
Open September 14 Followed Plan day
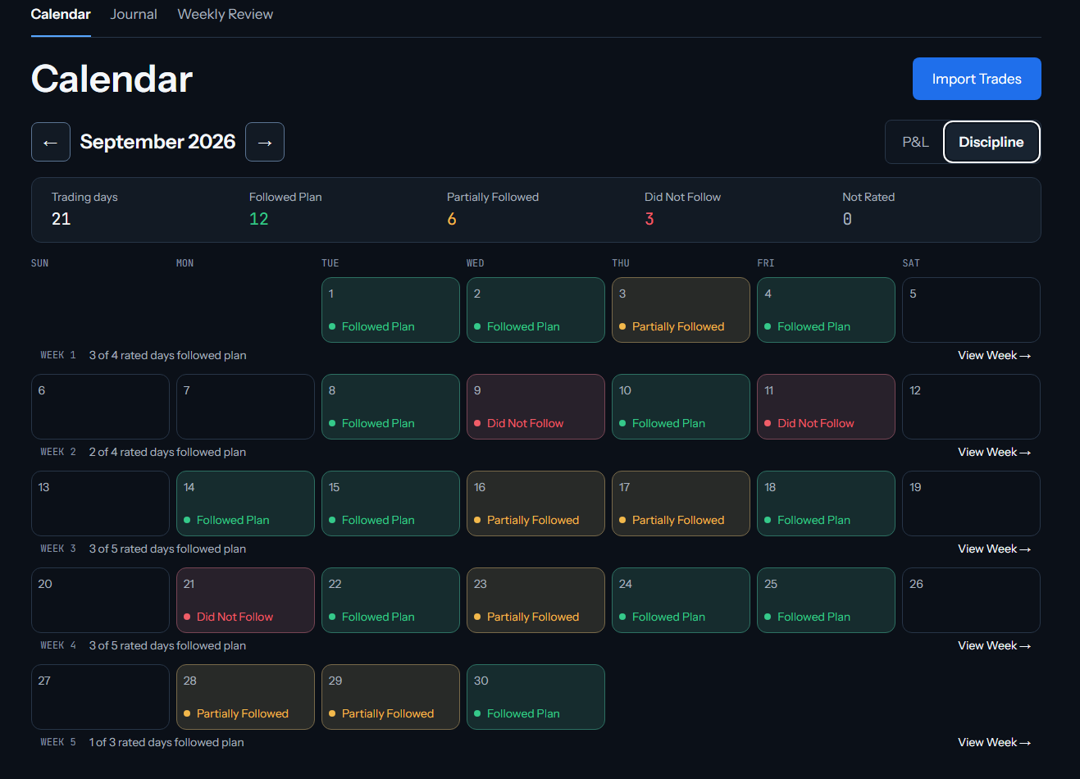tap(245, 503)
